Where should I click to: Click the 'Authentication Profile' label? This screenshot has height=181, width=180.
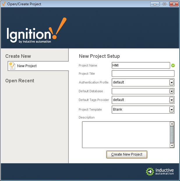click(x=93, y=82)
